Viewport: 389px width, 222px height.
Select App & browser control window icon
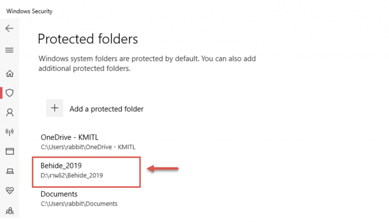click(9, 152)
